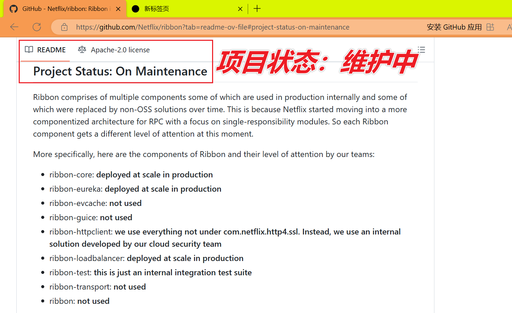Click the ribbon-transport: not used item

tap(97, 287)
